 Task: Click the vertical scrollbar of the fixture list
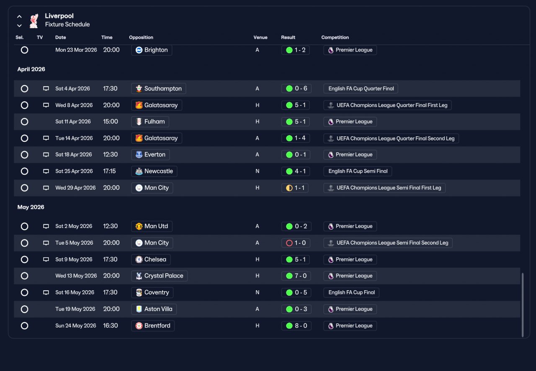coord(522,305)
